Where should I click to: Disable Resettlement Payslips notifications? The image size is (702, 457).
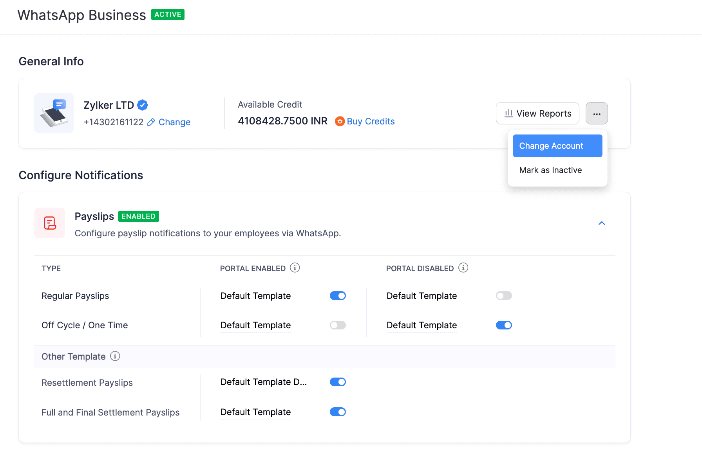point(338,382)
